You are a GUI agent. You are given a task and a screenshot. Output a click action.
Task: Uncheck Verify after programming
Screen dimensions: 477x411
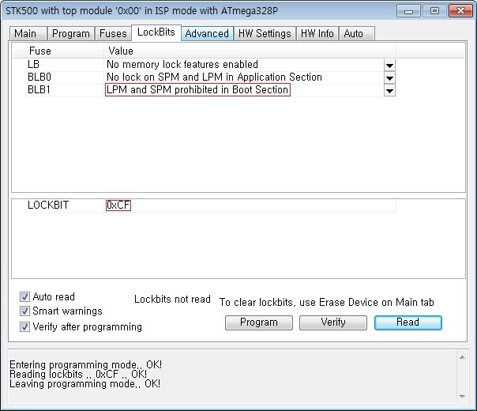(24, 326)
